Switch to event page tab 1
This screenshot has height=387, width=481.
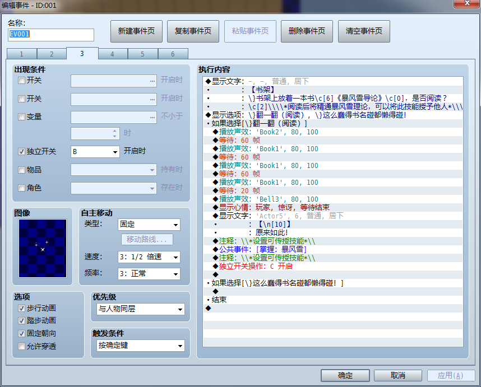click(21, 54)
